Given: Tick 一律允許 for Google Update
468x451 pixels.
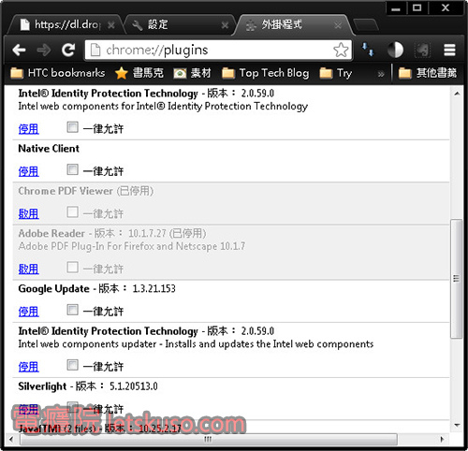Looking at the screenshot, I should tap(72, 310).
